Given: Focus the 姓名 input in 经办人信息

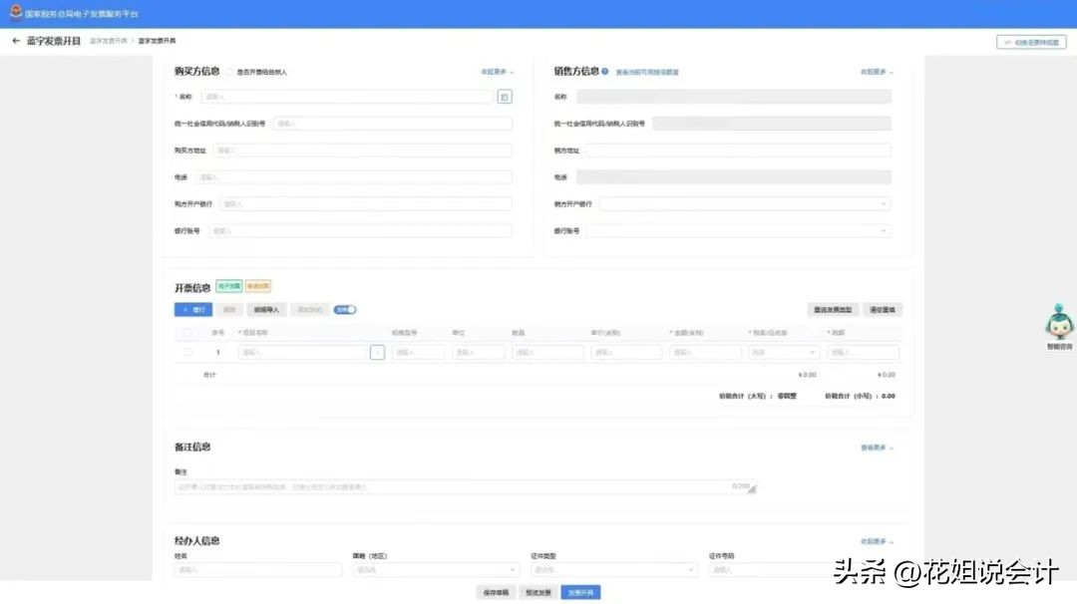Looking at the screenshot, I should (x=257, y=570).
